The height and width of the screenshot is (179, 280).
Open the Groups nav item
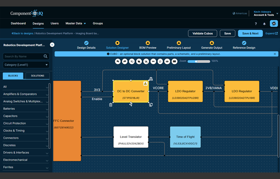(x=98, y=23)
